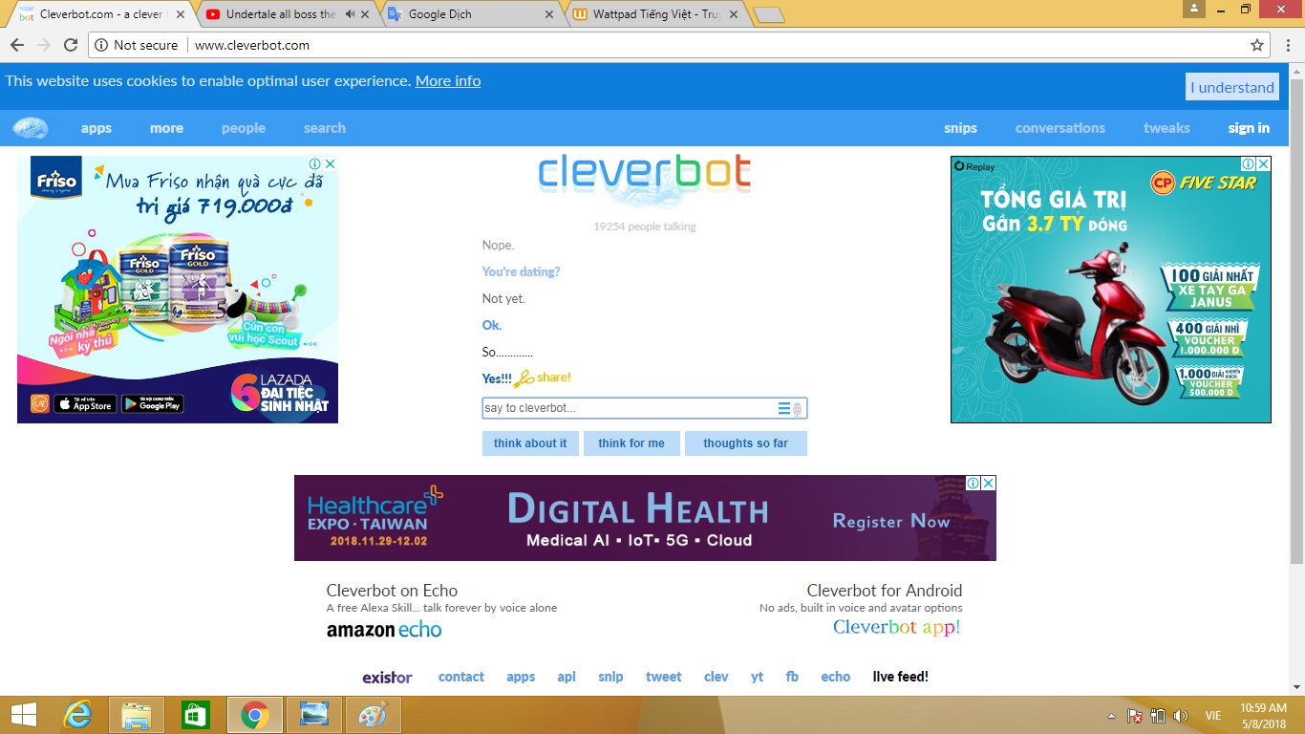Reload the page with the refresh icon
This screenshot has height=734, width=1305.
[x=71, y=45]
